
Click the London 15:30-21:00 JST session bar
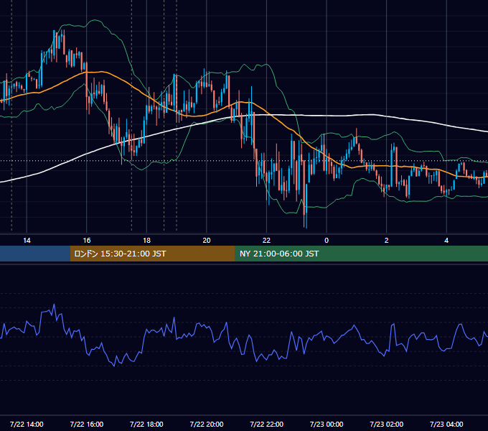(152, 254)
